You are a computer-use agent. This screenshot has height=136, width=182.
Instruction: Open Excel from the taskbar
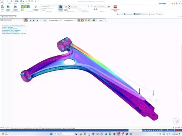point(114,134)
